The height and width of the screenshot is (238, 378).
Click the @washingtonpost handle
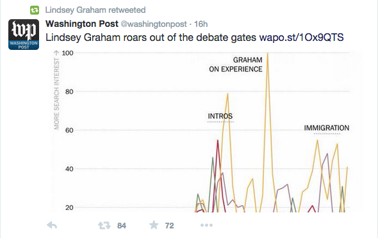coord(154,24)
